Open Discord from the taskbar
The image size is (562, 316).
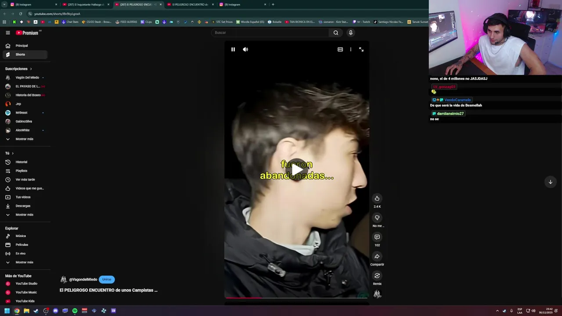click(x=55, y=311)
